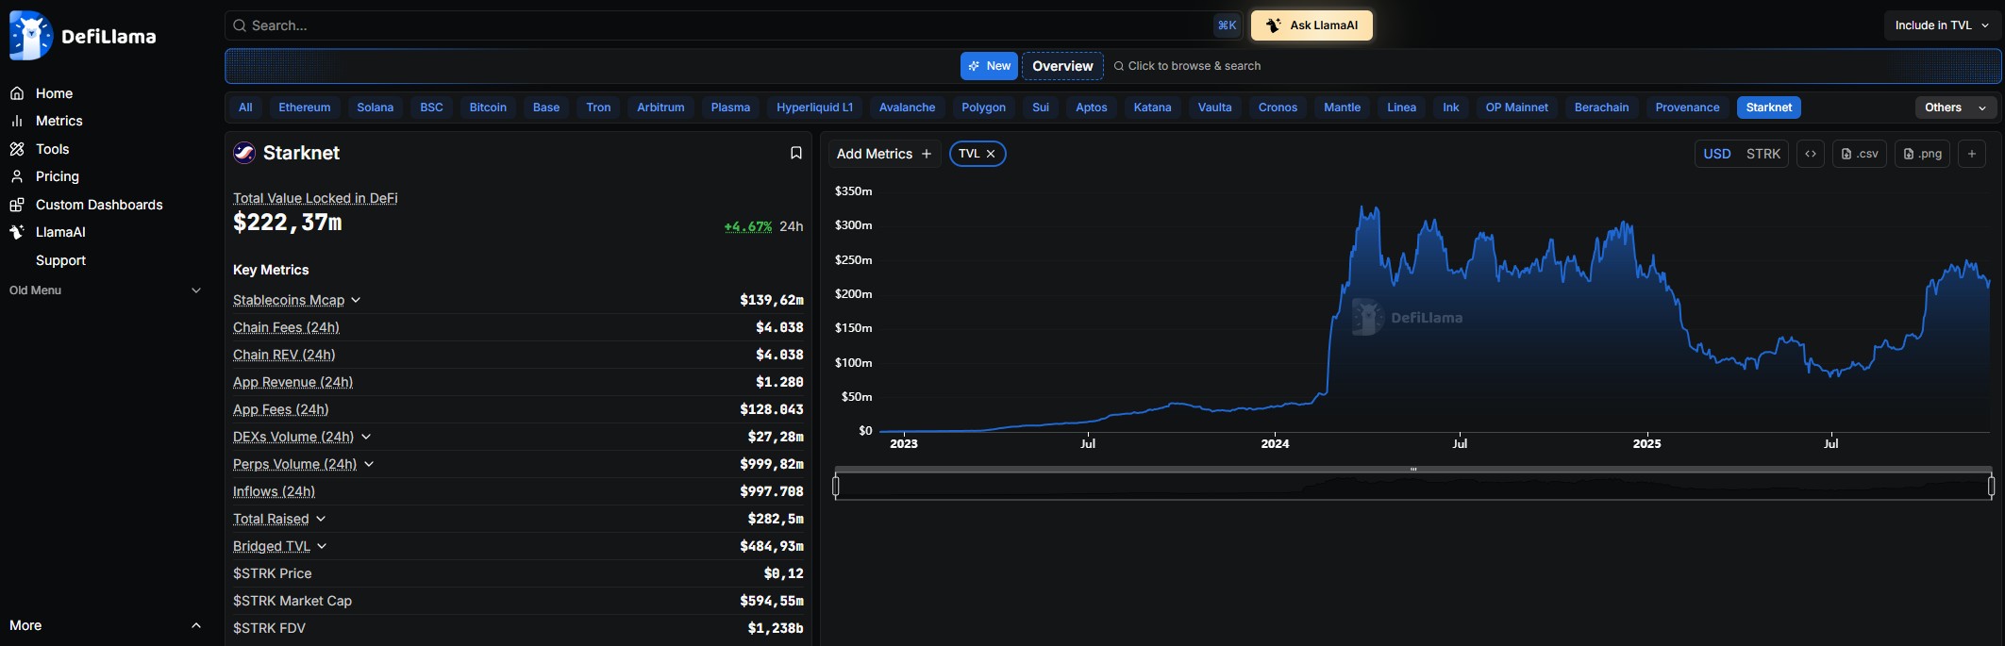Click the Starknet chain logo
Screen dimensions: 2005x646
click(x=244, y=153)
